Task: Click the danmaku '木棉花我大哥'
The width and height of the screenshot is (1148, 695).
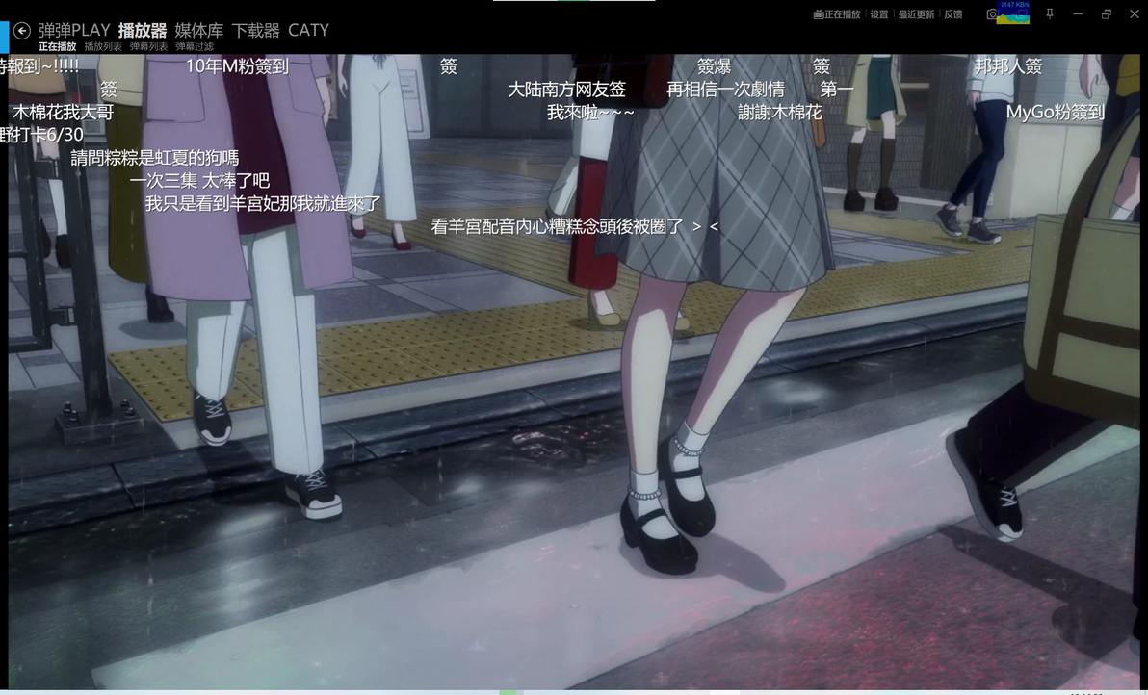Action: [x=63, y=112]
